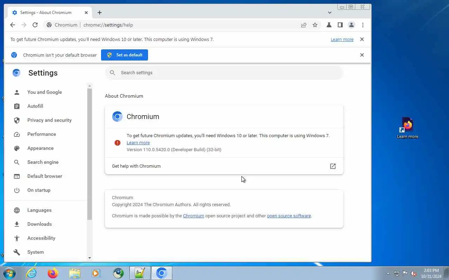Viewport: 449px width, 280px height.
Task: Open the tab search chevron
Action: 330,13
